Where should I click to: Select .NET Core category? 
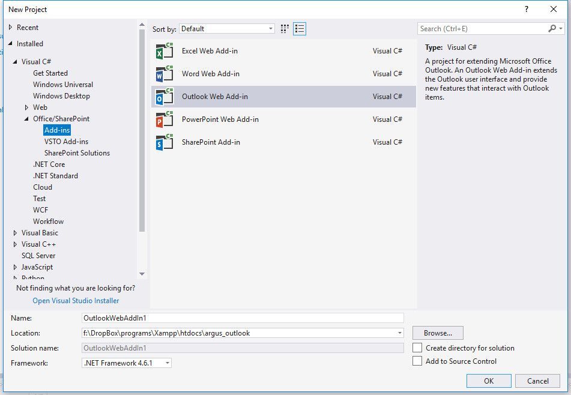click(x=49, y=164)
